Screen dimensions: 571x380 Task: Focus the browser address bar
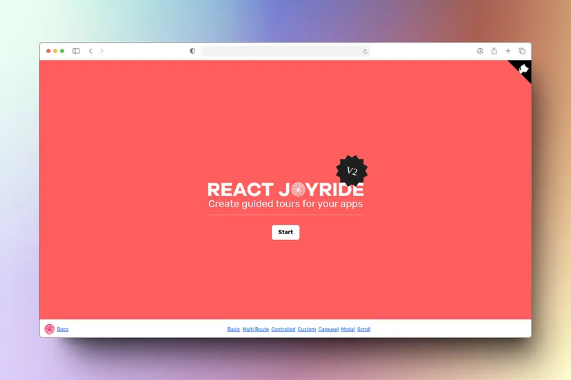283,51
